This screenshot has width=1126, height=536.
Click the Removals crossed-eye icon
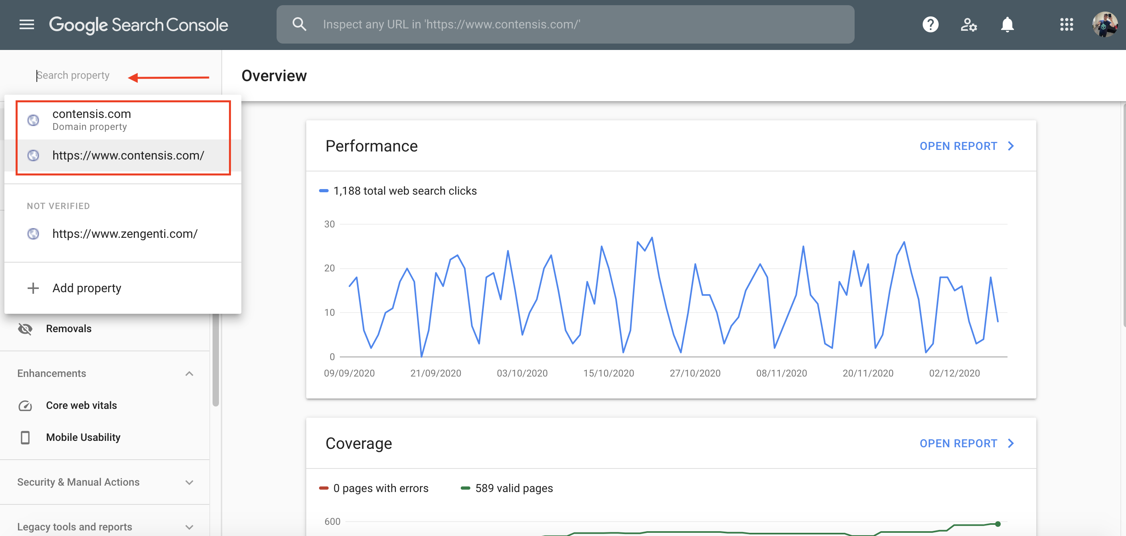(x=25, y=329)
